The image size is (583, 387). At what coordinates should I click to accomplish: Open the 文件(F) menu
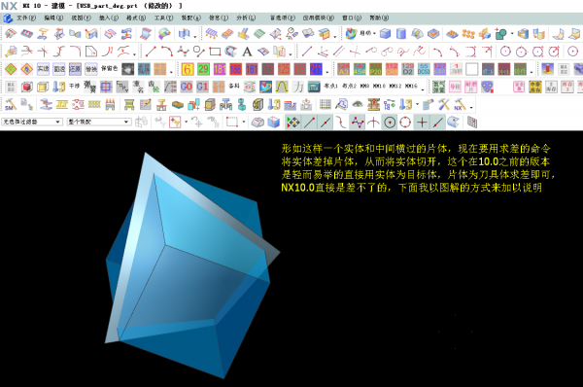pos(26,18)
